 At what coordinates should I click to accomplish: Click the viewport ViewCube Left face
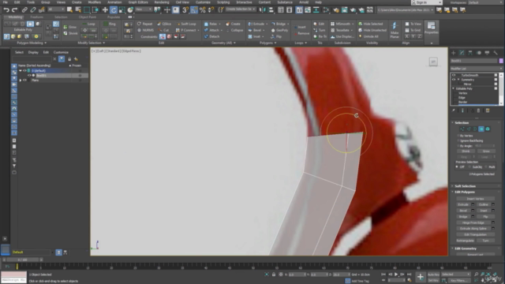point(433,62)
